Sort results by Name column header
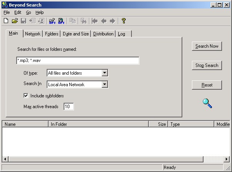Screen dimensions: 232x172 [25, 124]
